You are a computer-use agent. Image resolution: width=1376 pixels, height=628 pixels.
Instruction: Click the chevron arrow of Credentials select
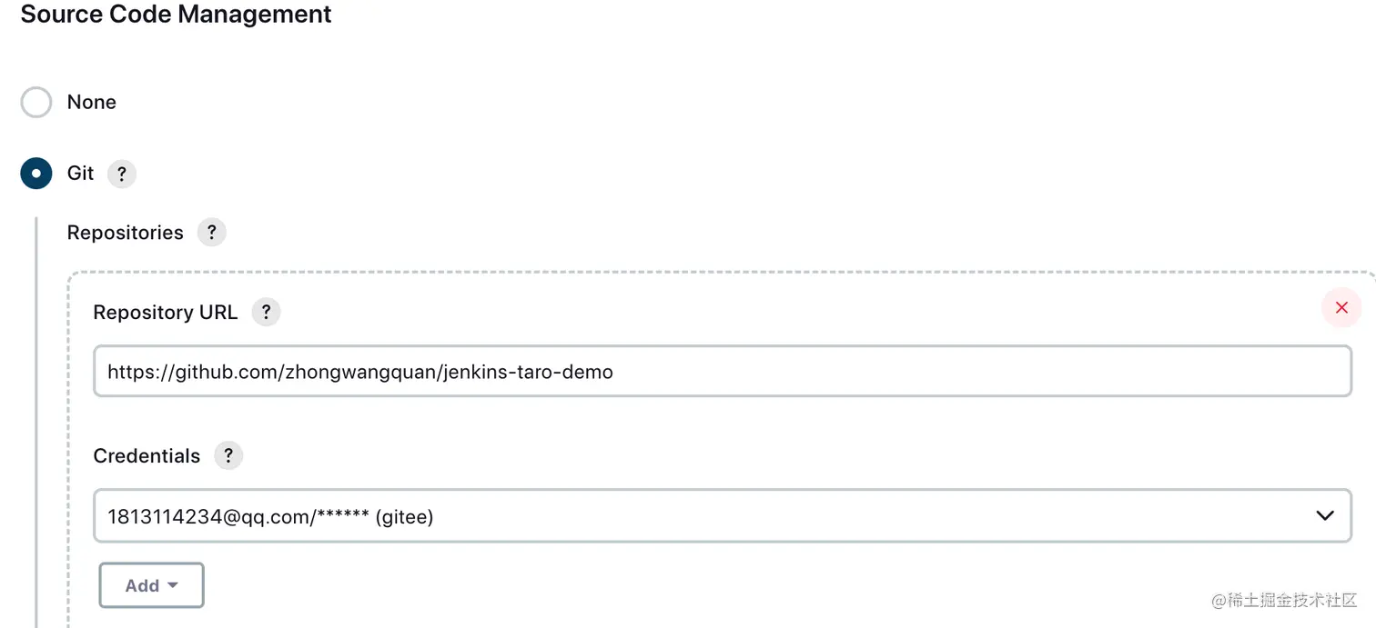1324,516
